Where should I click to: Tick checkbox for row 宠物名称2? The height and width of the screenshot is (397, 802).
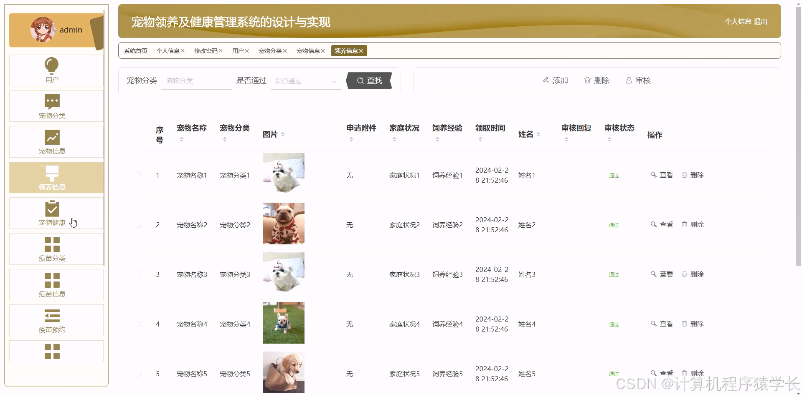pos(138,225)
